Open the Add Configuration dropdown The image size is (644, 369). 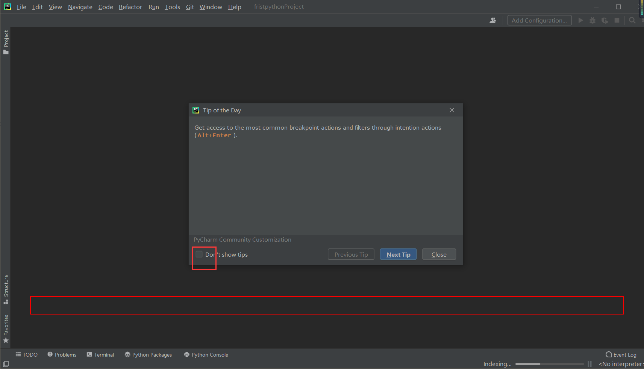[x=539, y=20]
